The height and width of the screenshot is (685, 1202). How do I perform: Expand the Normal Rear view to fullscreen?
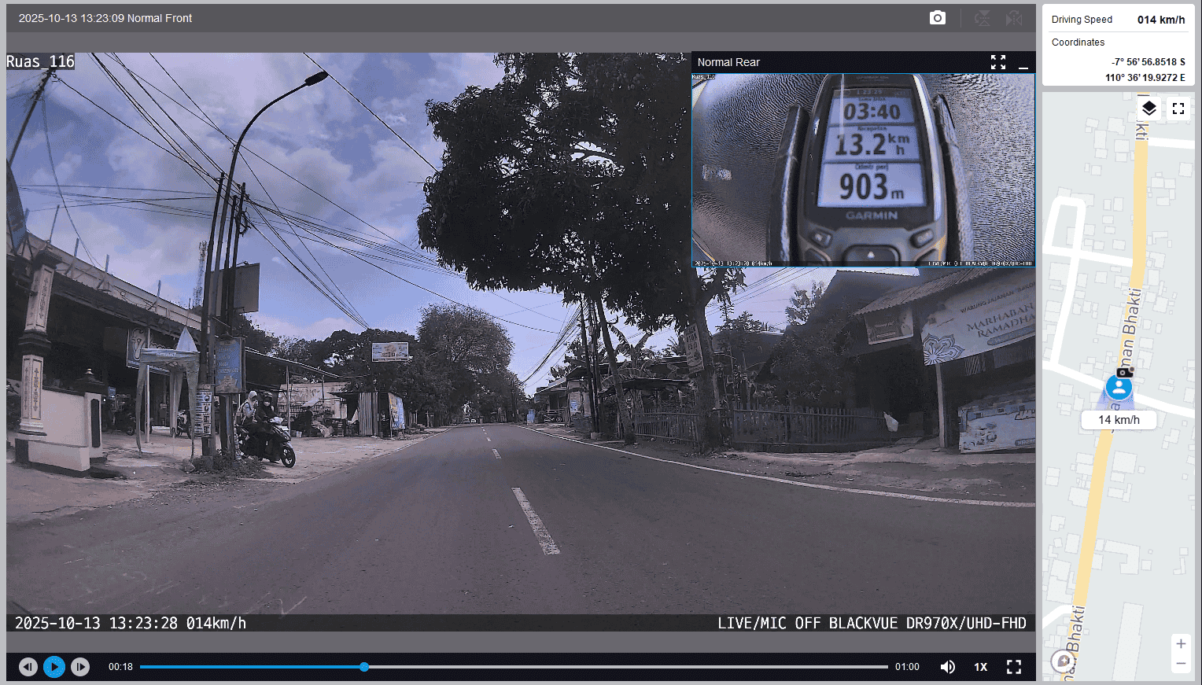(x=998, y=62)
